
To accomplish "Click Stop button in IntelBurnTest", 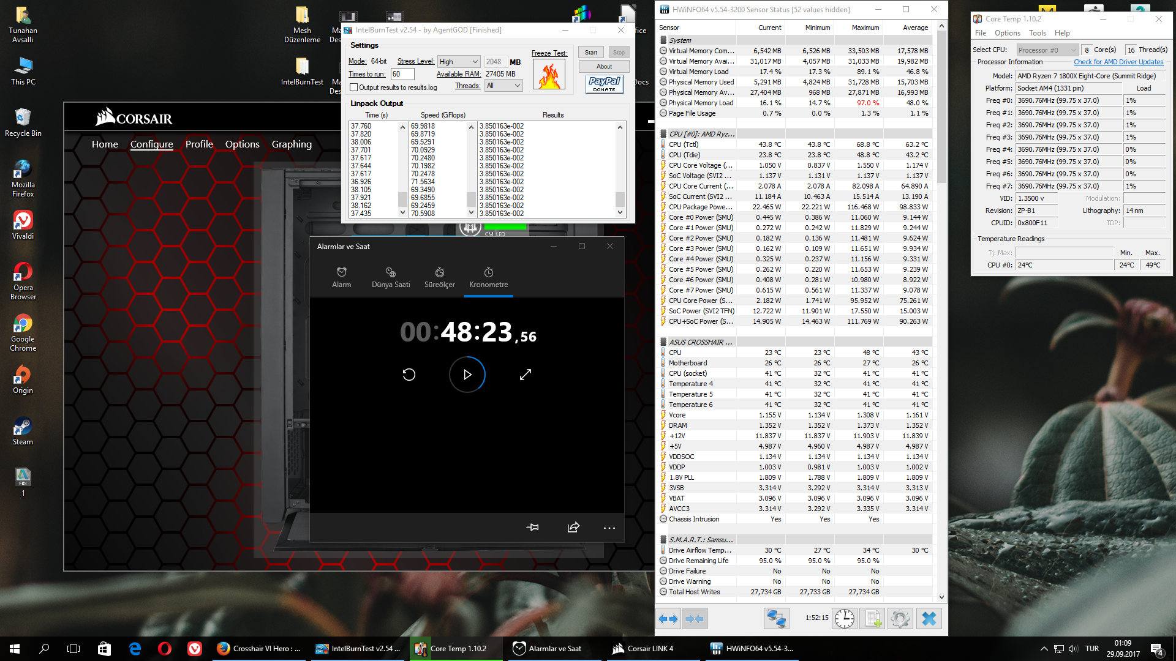I will pos(619,53).
